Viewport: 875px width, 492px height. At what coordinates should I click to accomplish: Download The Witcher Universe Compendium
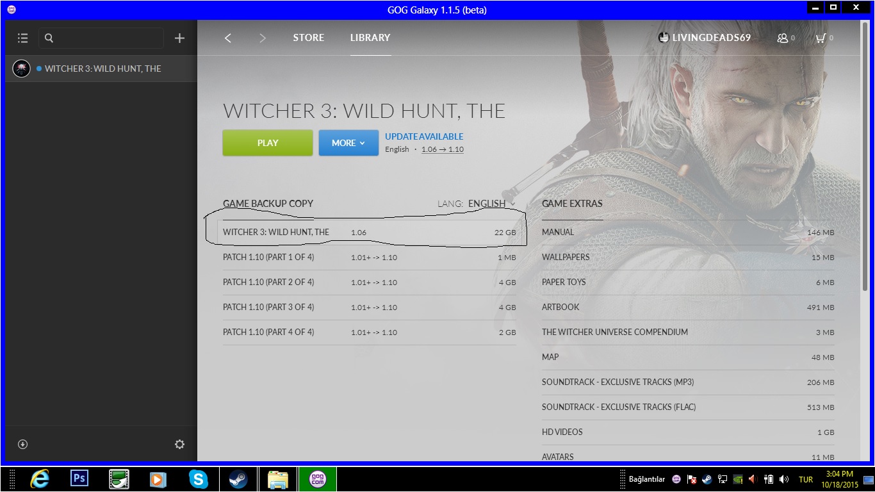(x=688, y=332)
